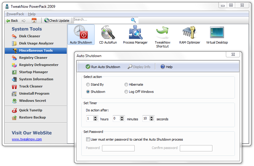Click the Password input field

(x=118, y=148)
